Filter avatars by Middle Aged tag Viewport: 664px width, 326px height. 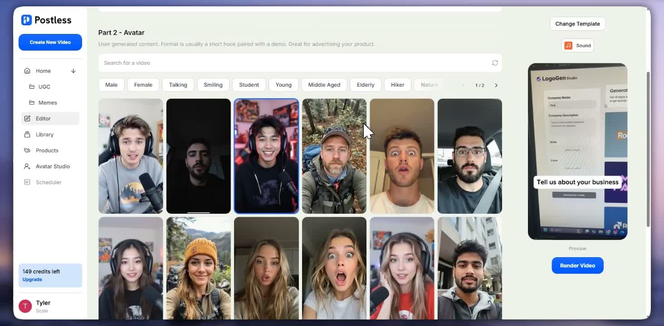point(324,85)
